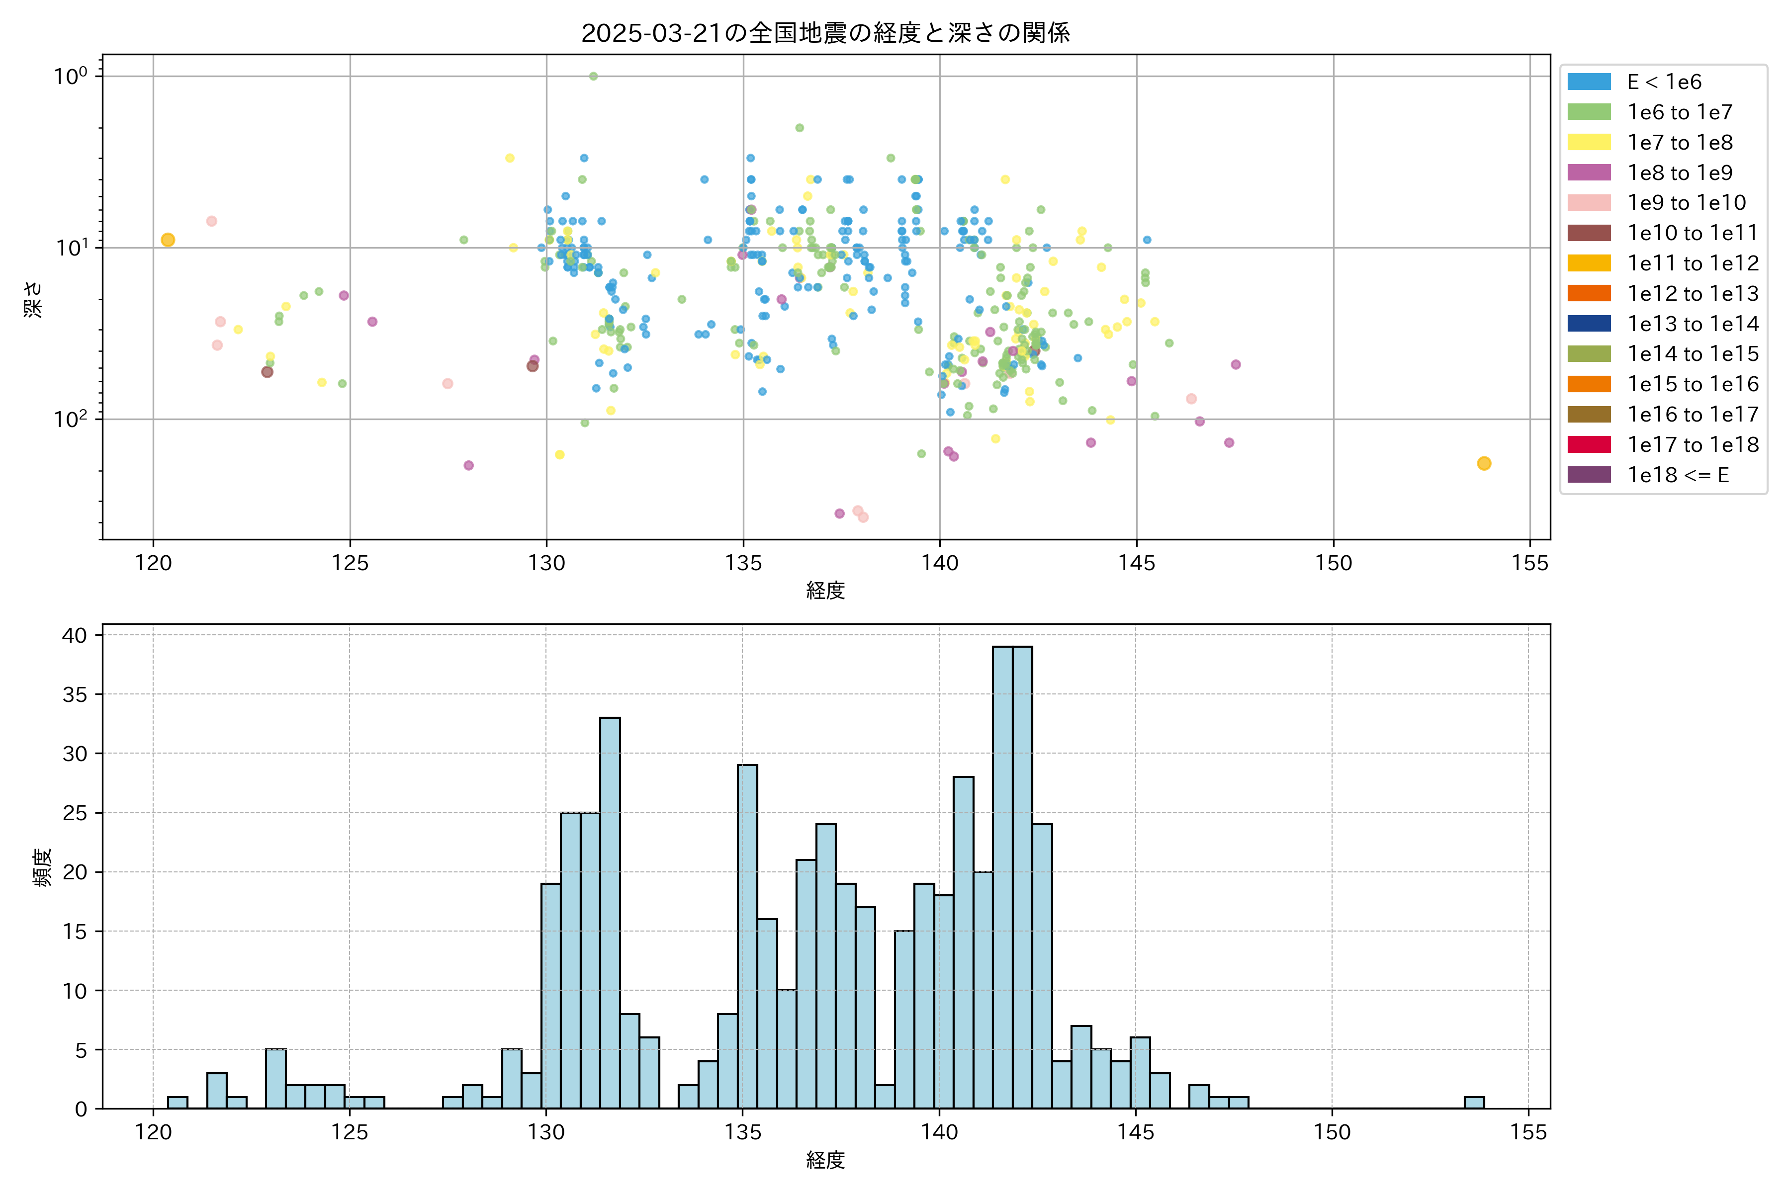Click the pink '1e9 to 1e10' legend swatch

click(x=1588, y=202)
